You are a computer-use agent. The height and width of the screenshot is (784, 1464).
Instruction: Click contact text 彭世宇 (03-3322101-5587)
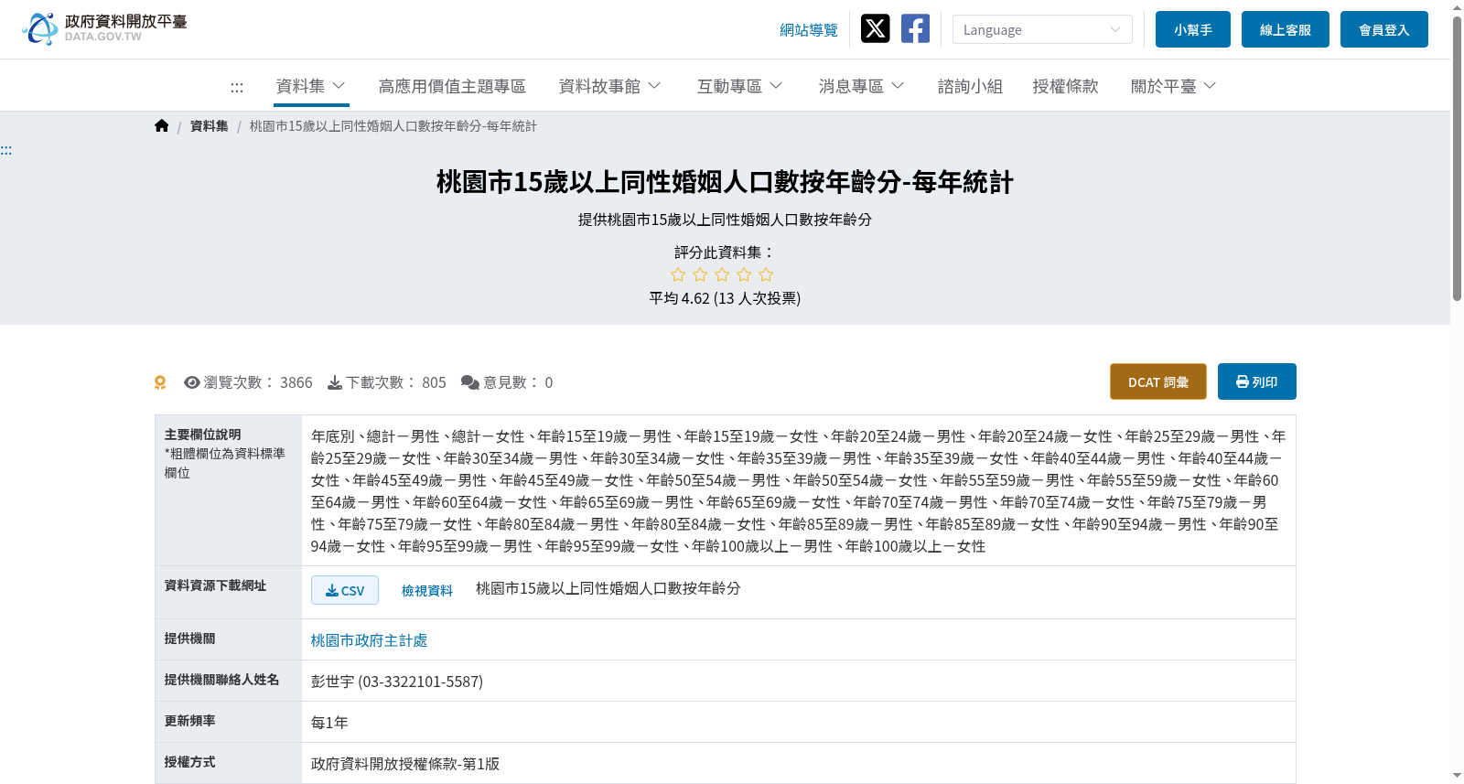pyautogui.click(x=397, y=682)
